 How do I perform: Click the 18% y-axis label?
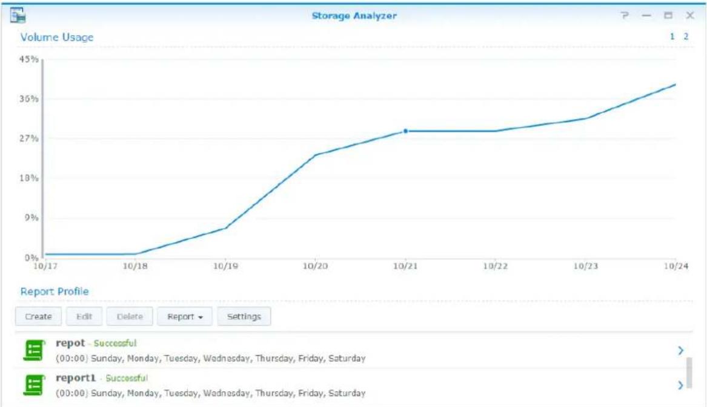29,178
